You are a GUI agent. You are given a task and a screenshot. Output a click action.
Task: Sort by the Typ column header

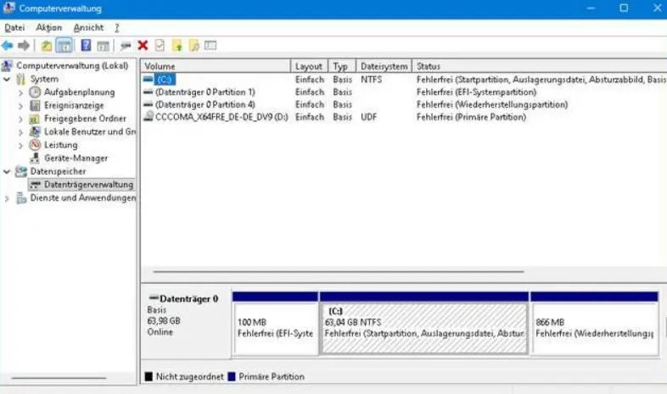[x=342, y=66]
